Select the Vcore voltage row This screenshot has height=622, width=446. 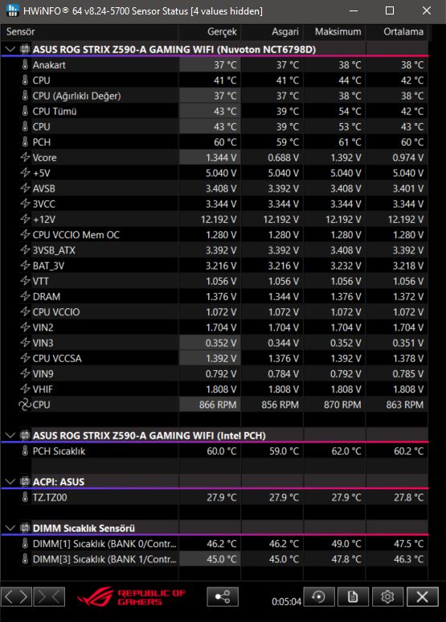point(214,158)
